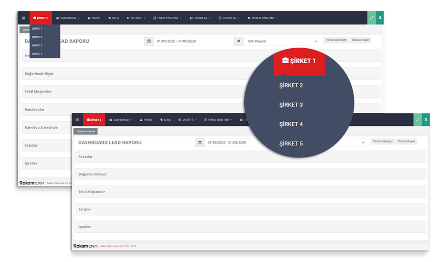Click home icon beside Tüm Projeler selector
The height and width of the screenshot is (262, 442).
pos(239,41)
